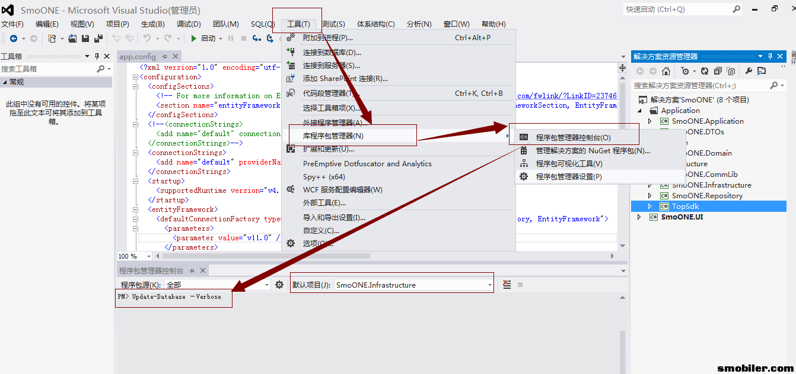Screen dimensions: 796x374
Task: Click the New Project toolbar icon
Action: tap(52, 38)
